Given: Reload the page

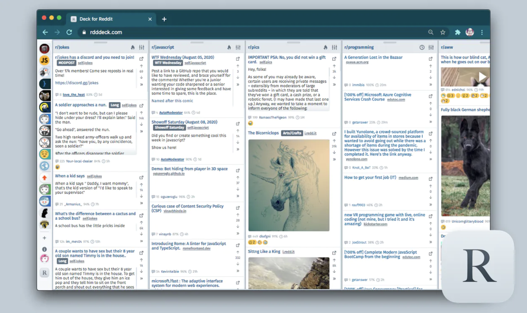Looking at the screenshot, I should (x=69, y=32).
